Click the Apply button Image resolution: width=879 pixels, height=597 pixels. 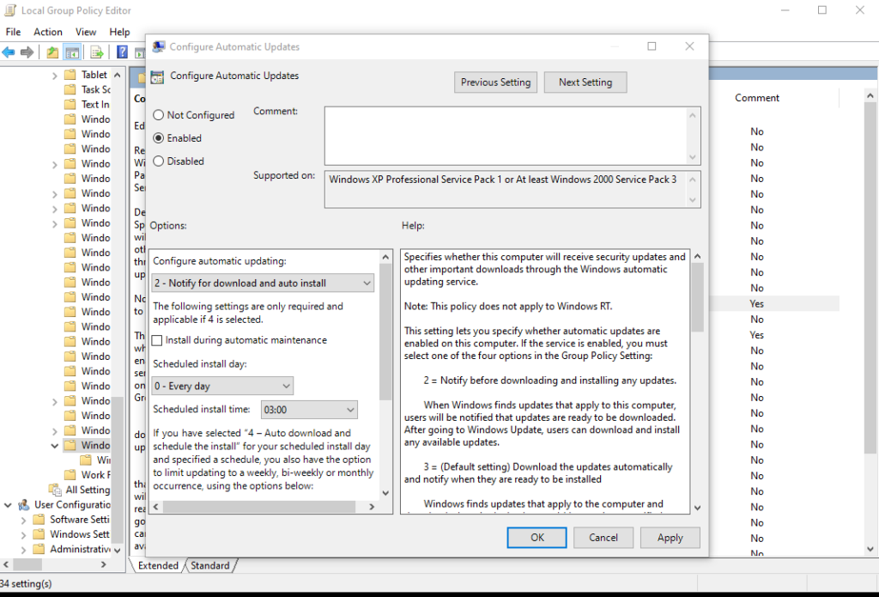670,538
